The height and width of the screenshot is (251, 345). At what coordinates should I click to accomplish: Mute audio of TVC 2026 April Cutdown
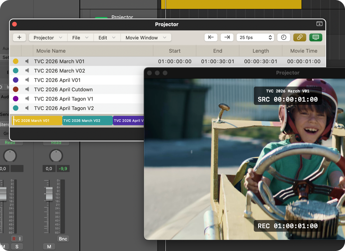(27, 89)
